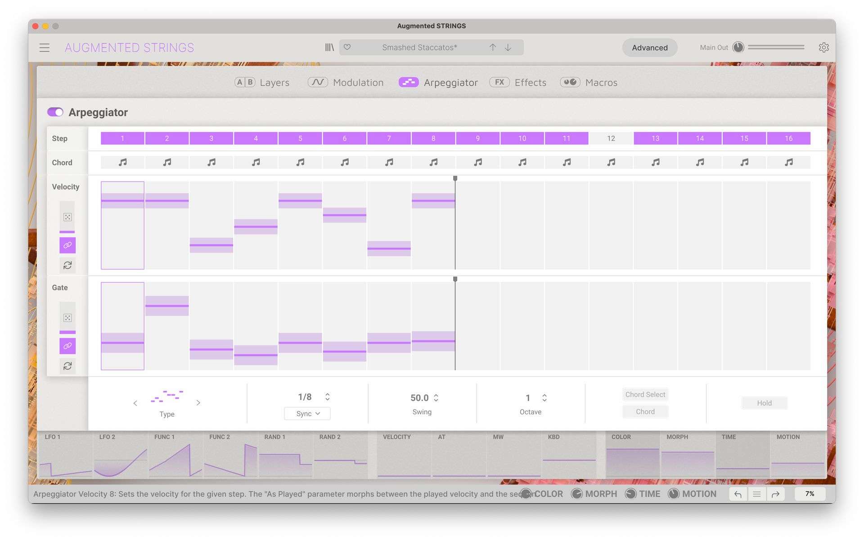864x541 pixels.
Task: Click the Advanced button
Action: 649,48
